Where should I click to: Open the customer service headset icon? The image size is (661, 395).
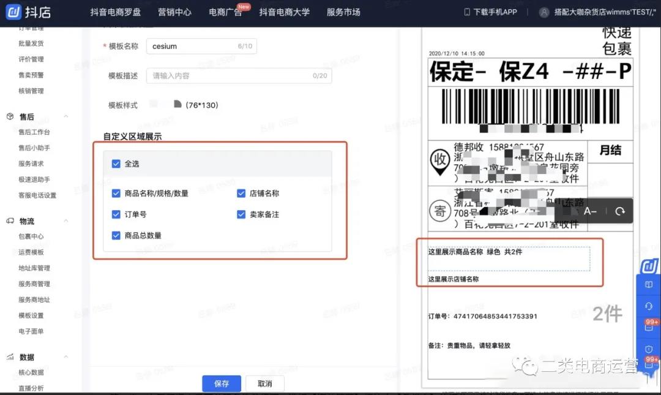[649, 306]
